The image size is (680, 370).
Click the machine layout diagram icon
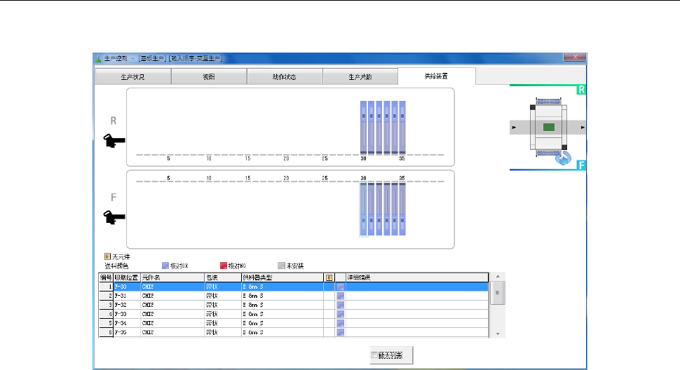click(x=548, y=128)
